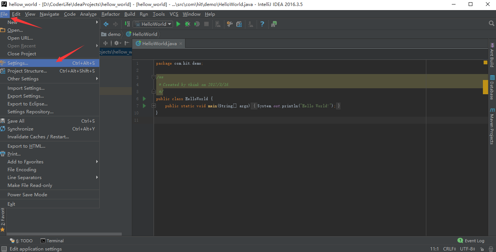Expand the New submenu
Image resolution: width=496 pixels, height=252 pixels.
(x=49, y=22)
